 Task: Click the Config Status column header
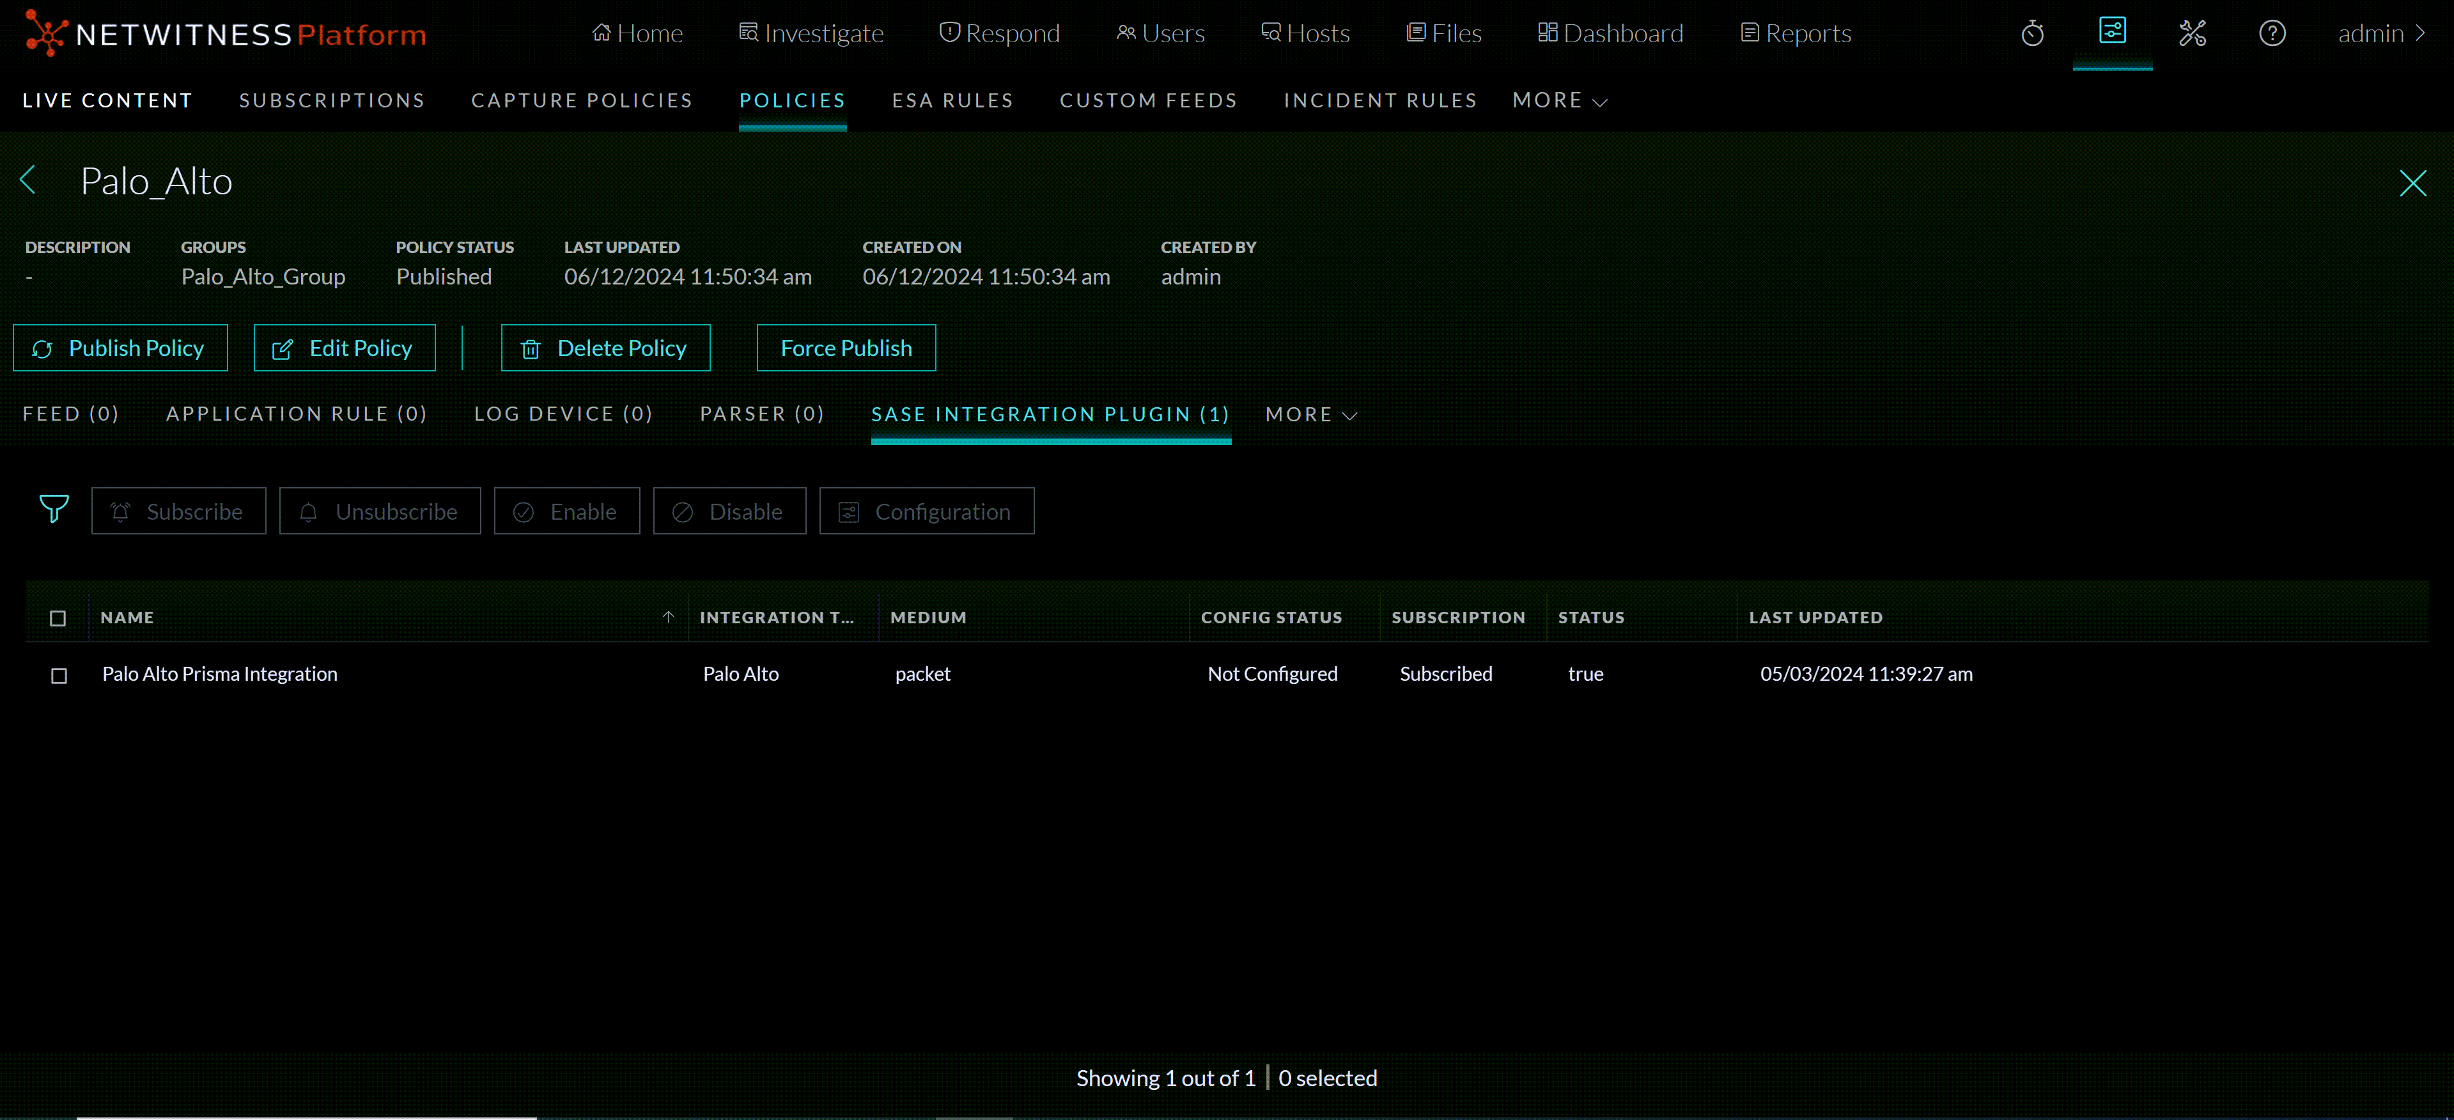pyautogui.click(x=1271, y=617)
